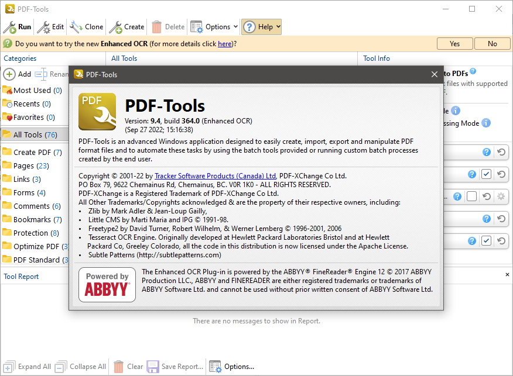Maximize the PDF-Tools main window

tap(472, 9)
